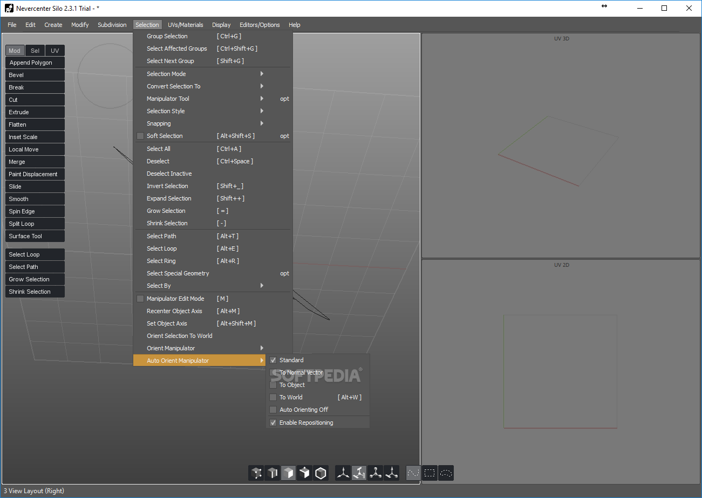Toggle the Soft Selection checkbox
Image resolution: width=702 pixels, height=498 pixels.
click(140, 136)
